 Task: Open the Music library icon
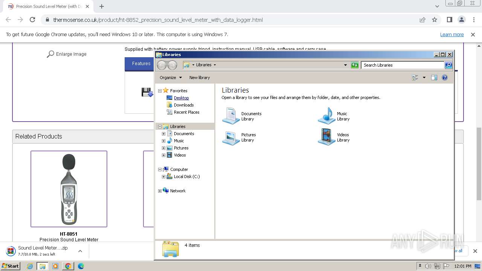coord(326,116)
